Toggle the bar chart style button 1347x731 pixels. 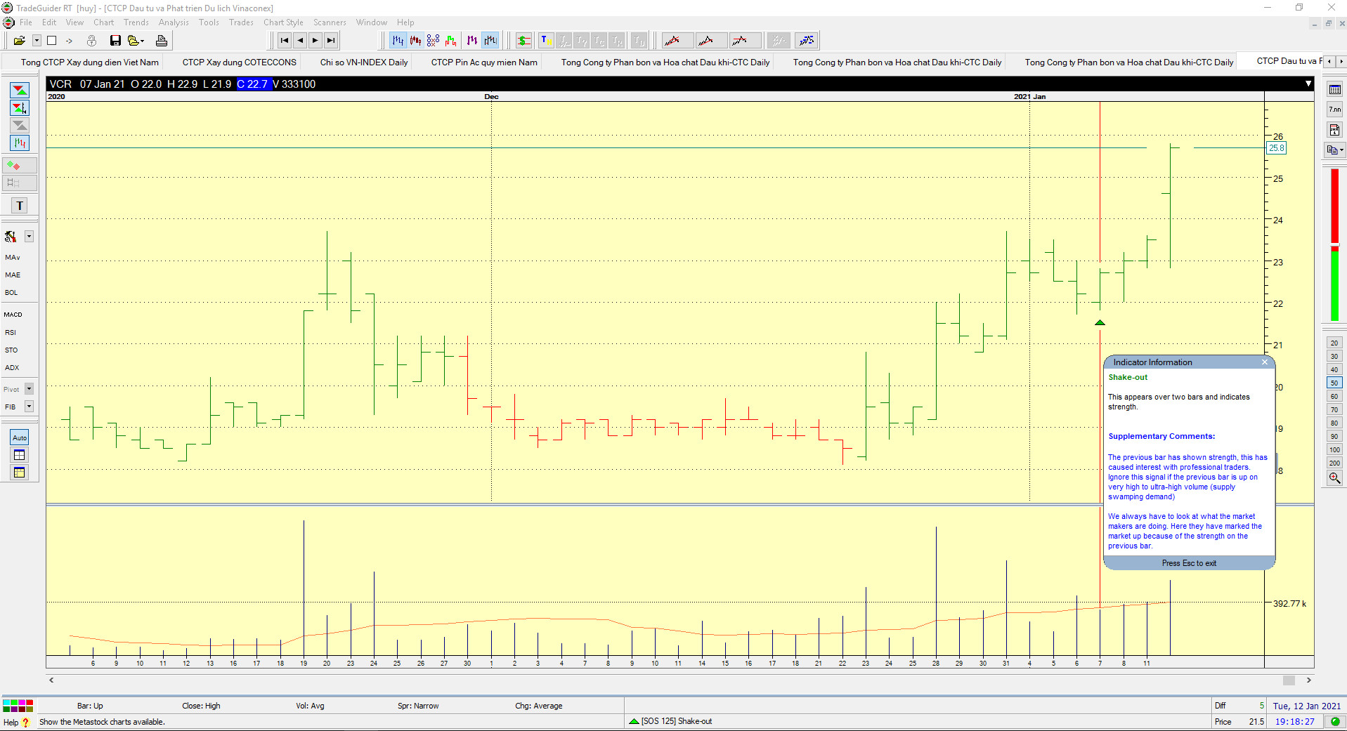click(x=398, y=41)
